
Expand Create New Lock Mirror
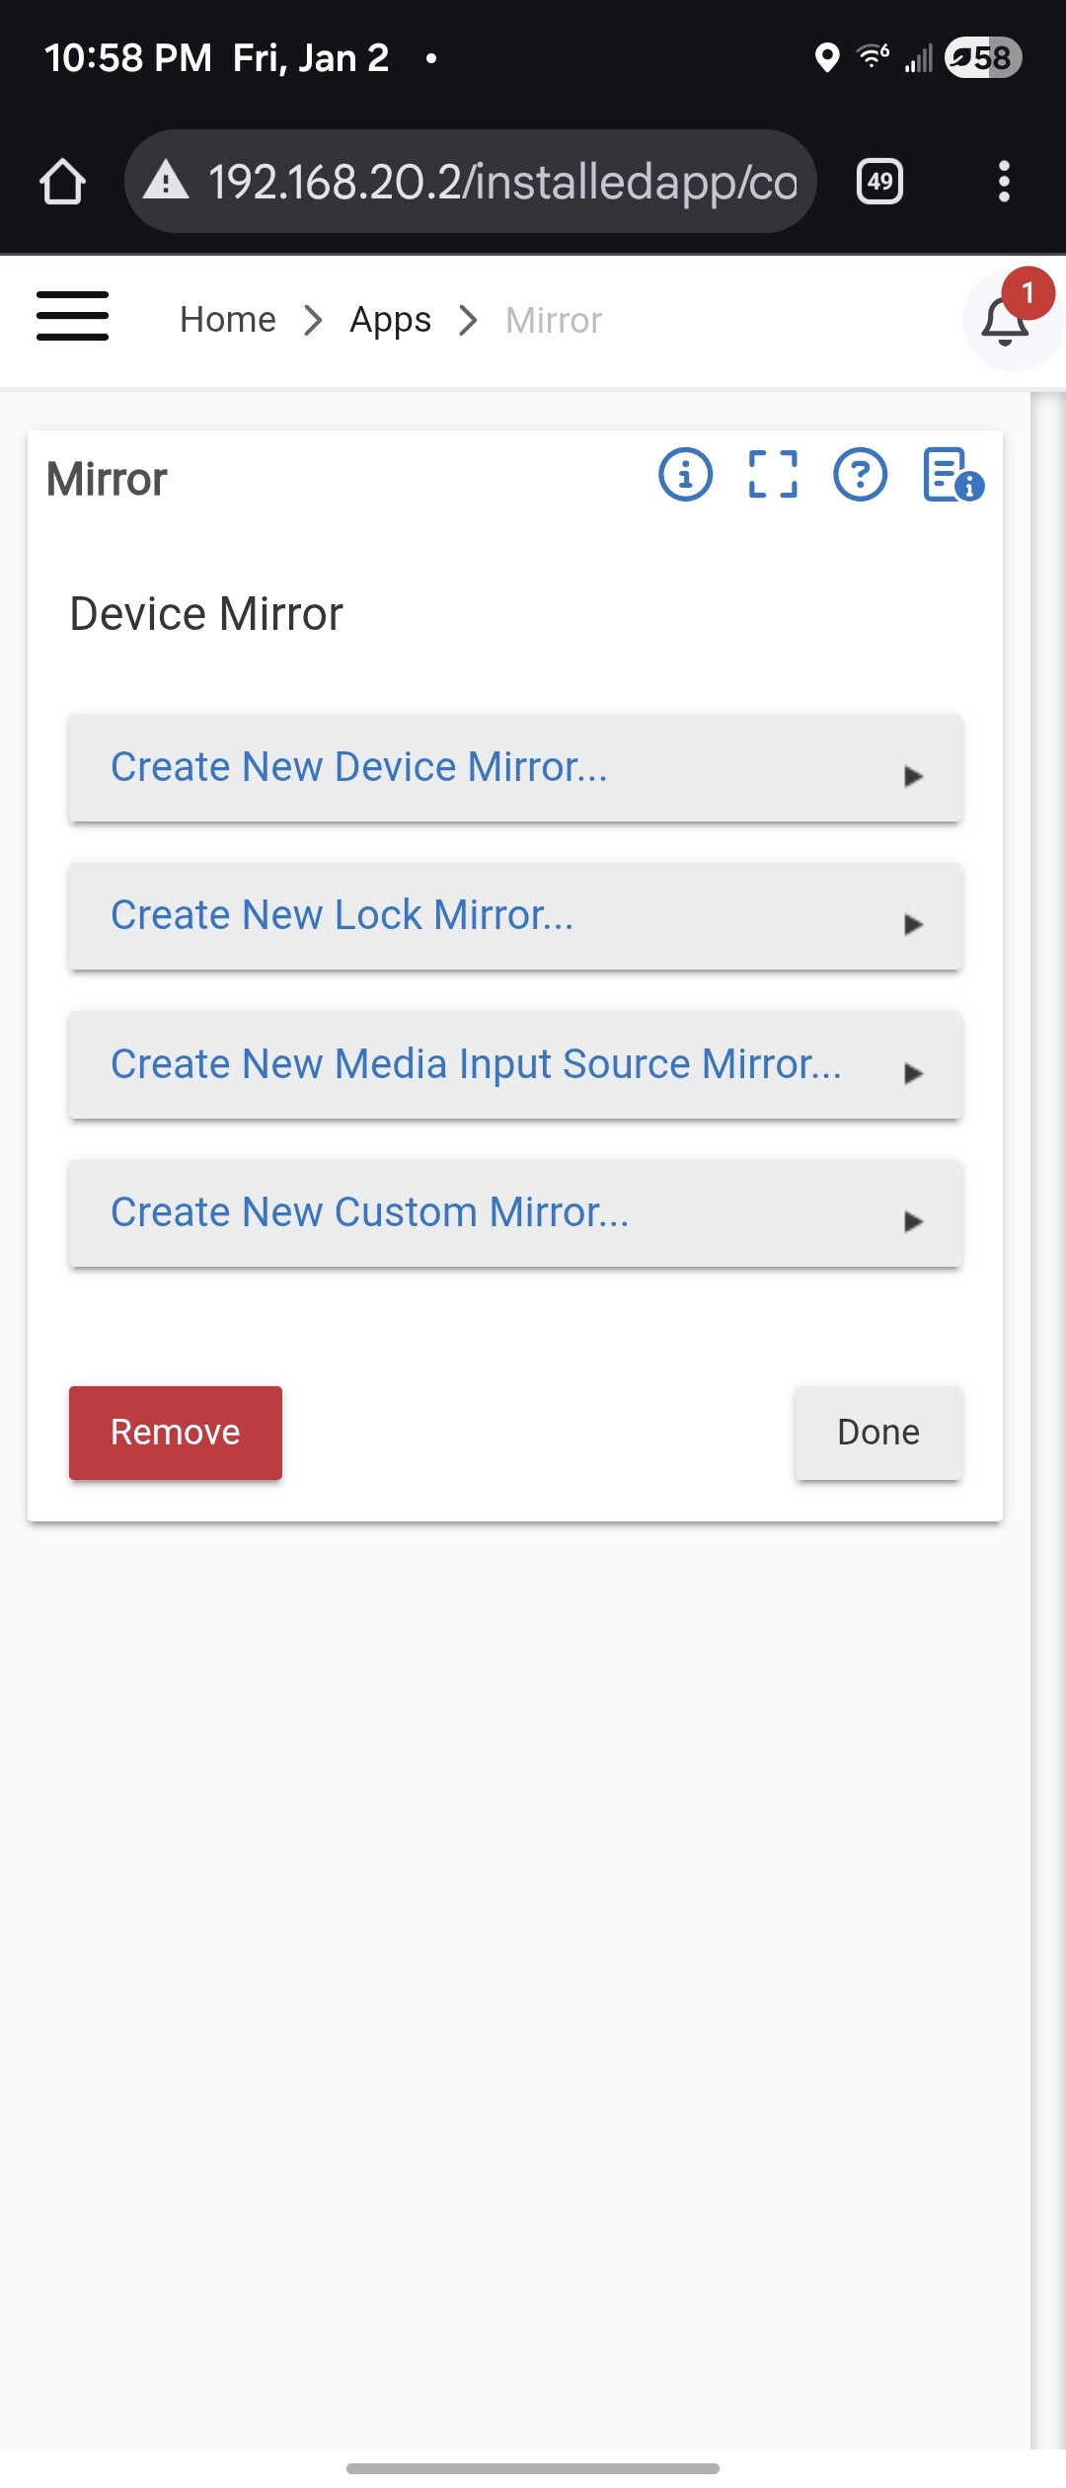(514, 916)
